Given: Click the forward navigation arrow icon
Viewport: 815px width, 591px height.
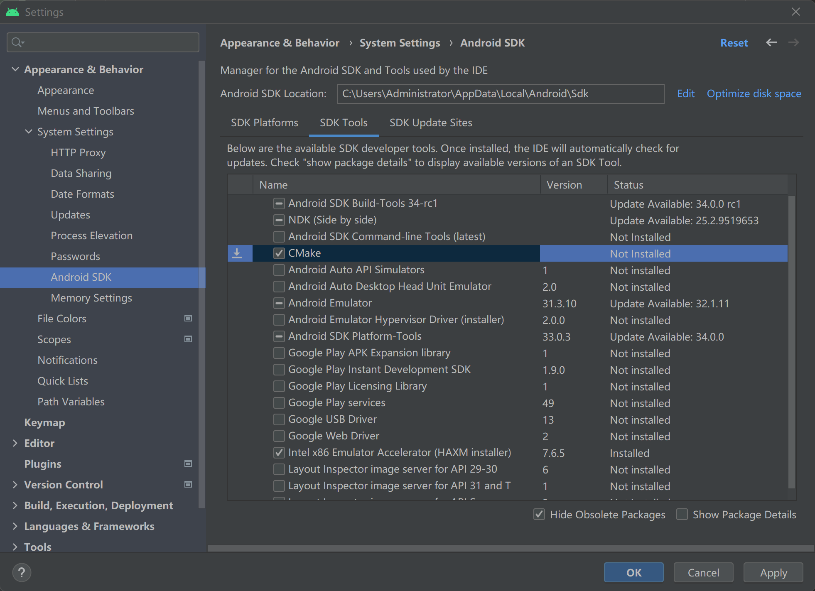Looking at the screenshot, I should tap(793, 43).
